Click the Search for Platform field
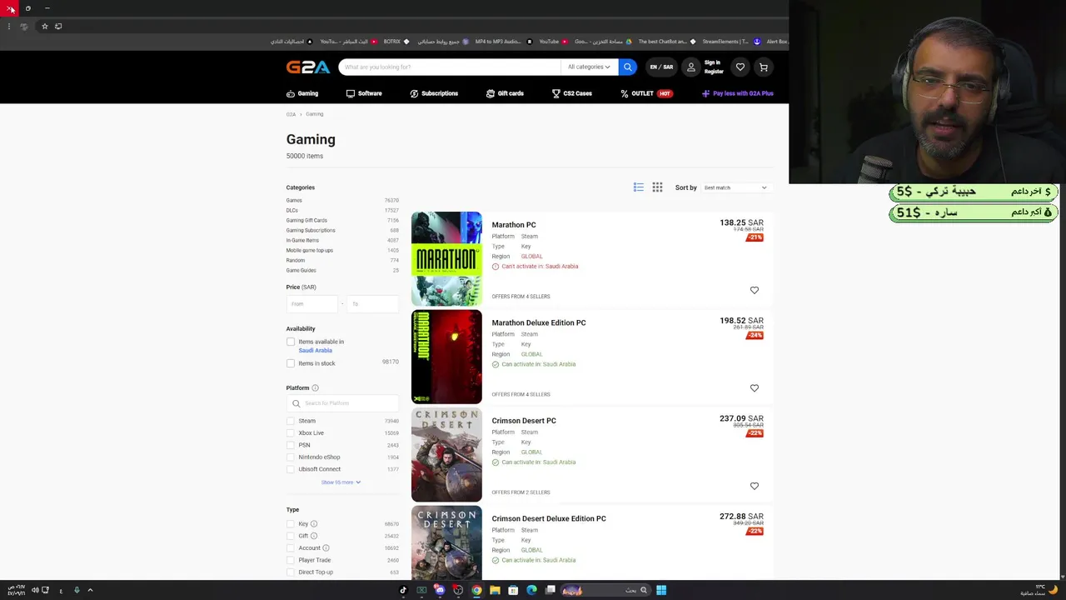 point(342,403)
